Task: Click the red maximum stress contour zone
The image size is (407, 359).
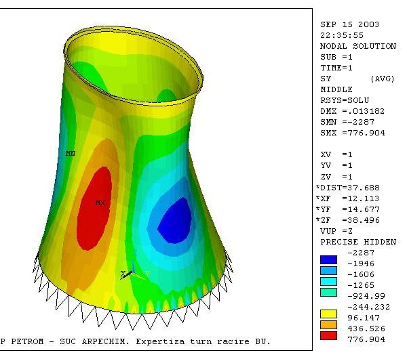Action: 94,217
